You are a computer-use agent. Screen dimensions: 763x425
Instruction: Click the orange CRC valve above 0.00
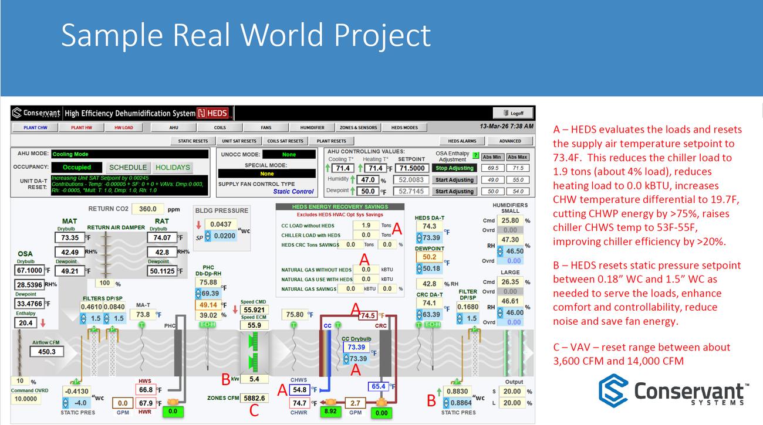point(382,402)
